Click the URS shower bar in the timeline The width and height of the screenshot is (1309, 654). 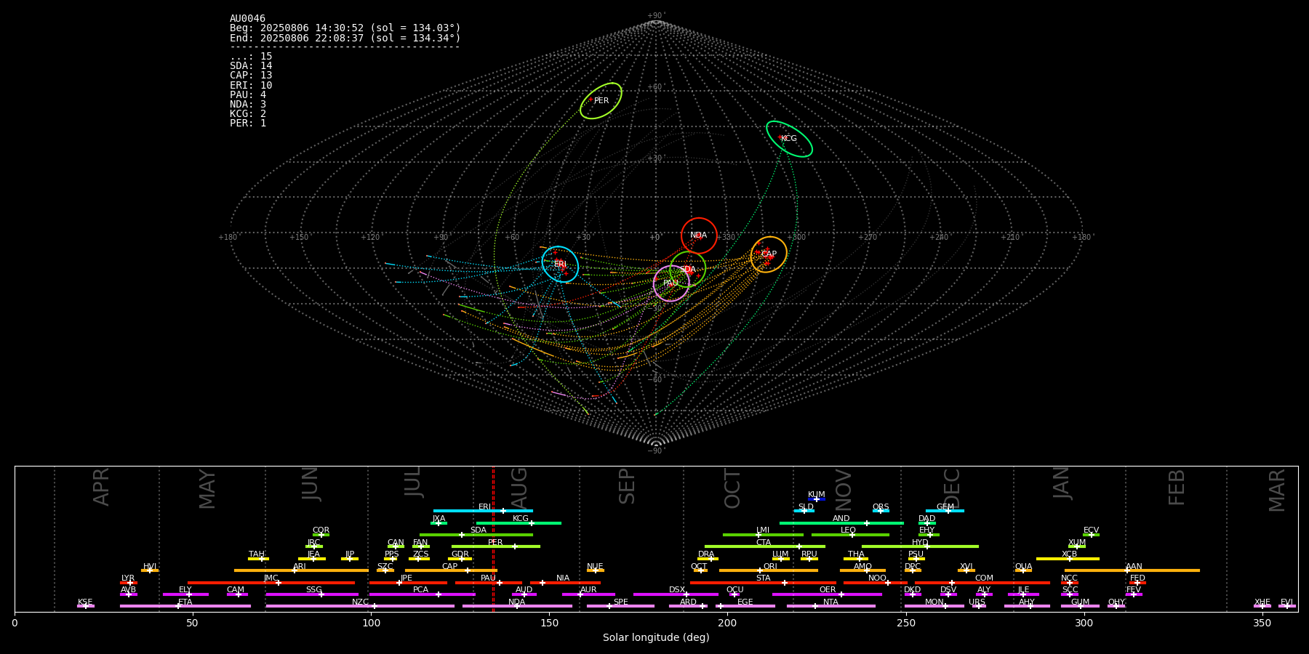pyautogui.click(x=978, y=606)
